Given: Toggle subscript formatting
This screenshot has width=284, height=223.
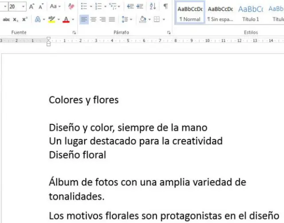Looking at the screenshot, I should pyautogui.click(x=16, y=19).
